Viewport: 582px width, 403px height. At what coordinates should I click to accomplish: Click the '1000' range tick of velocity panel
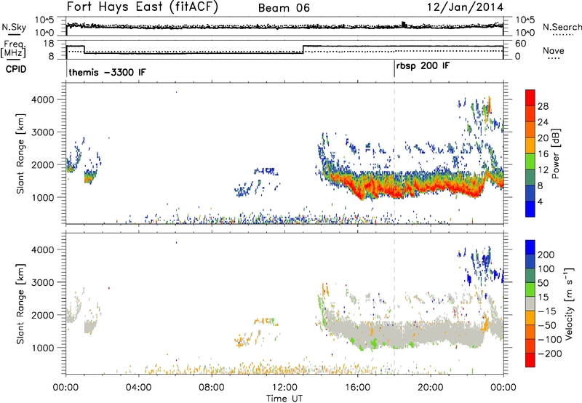43,348
